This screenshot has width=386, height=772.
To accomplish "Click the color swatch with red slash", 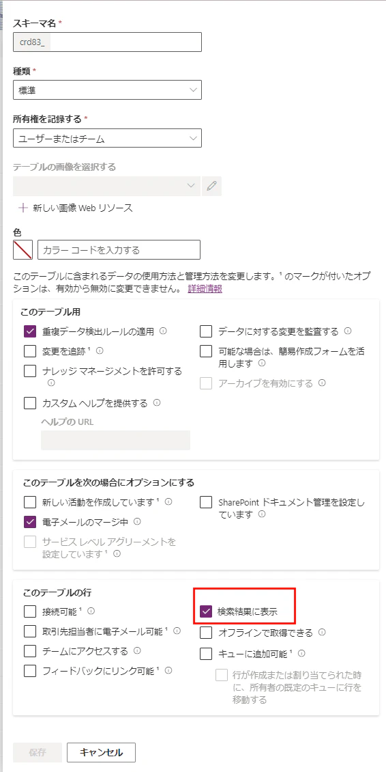I will tap(23, 249).
